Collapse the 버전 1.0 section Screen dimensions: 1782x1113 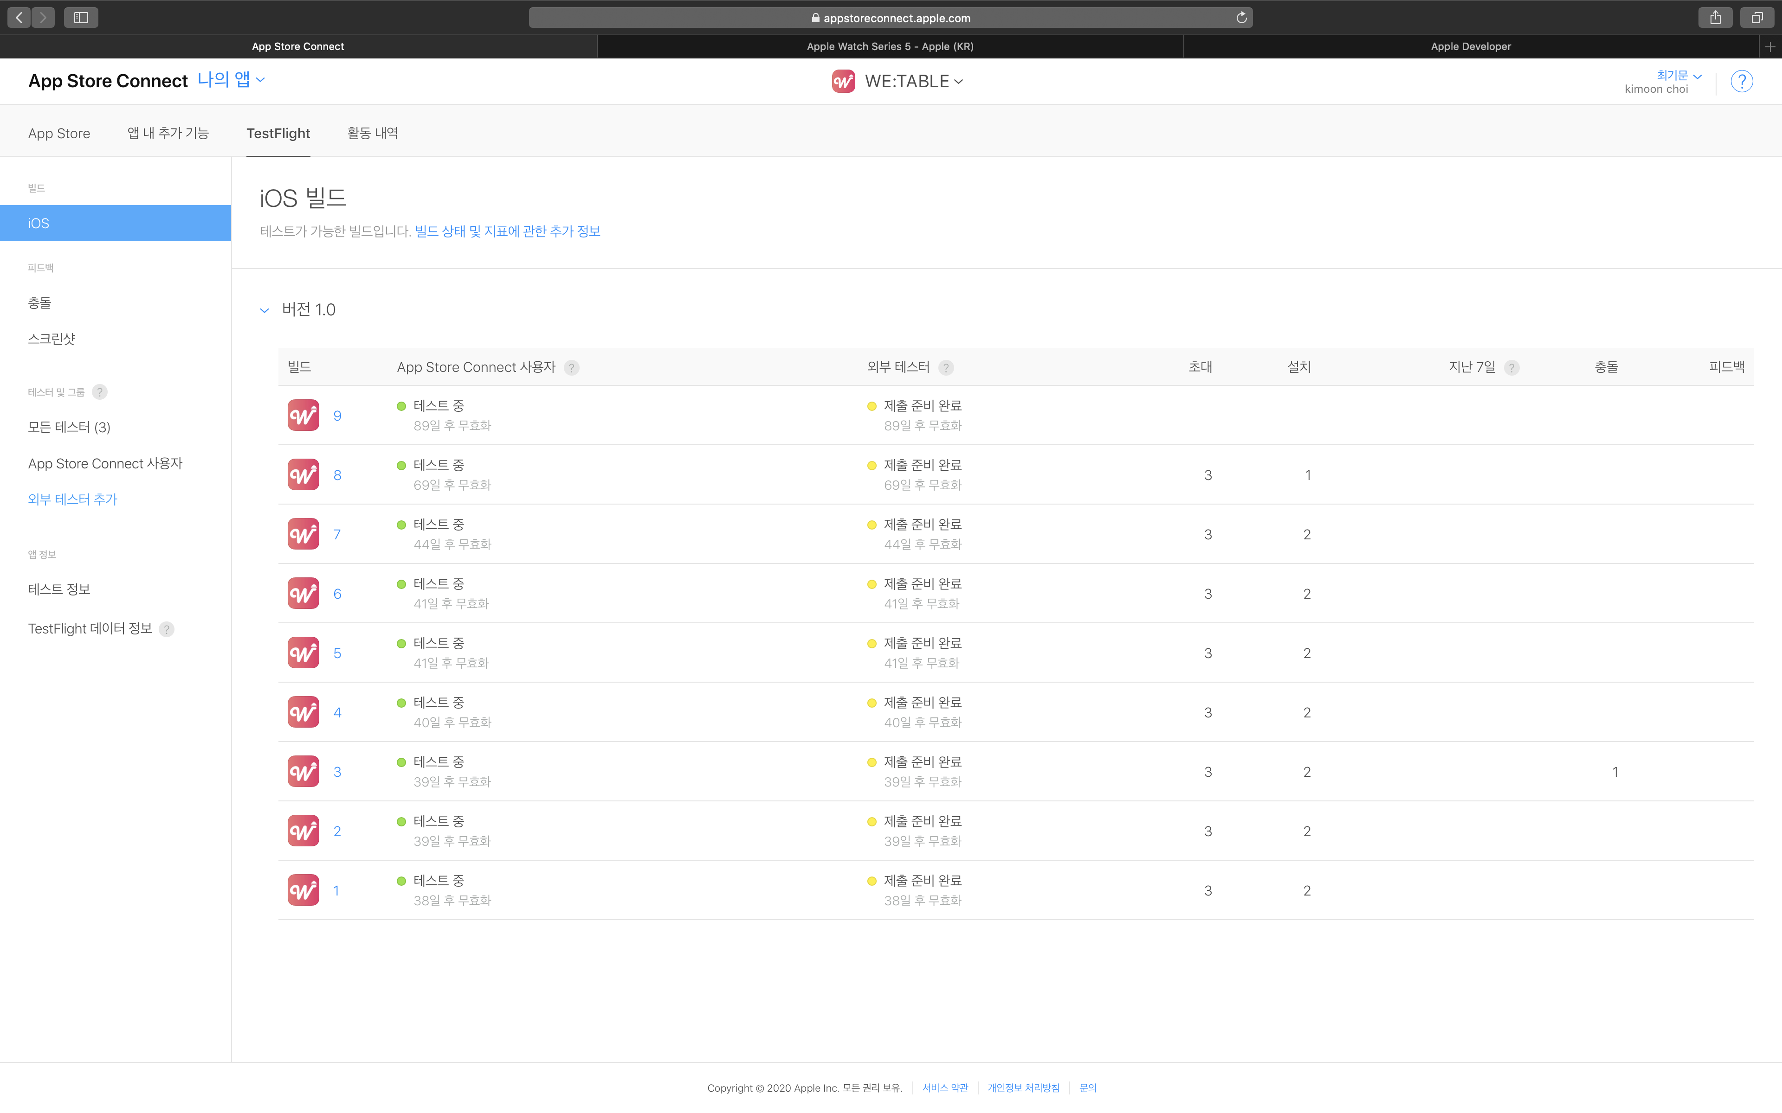pos(265,310)
